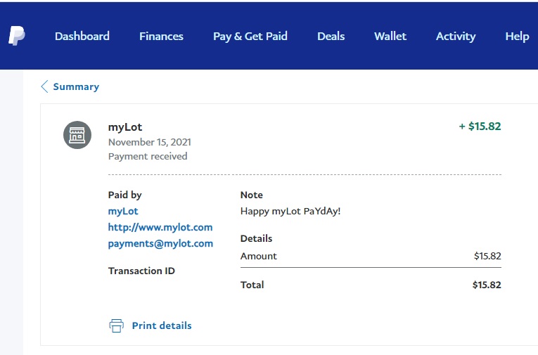Open the Wallet page
This screenshot has width=538, height=355.
[x=390, y=36]
